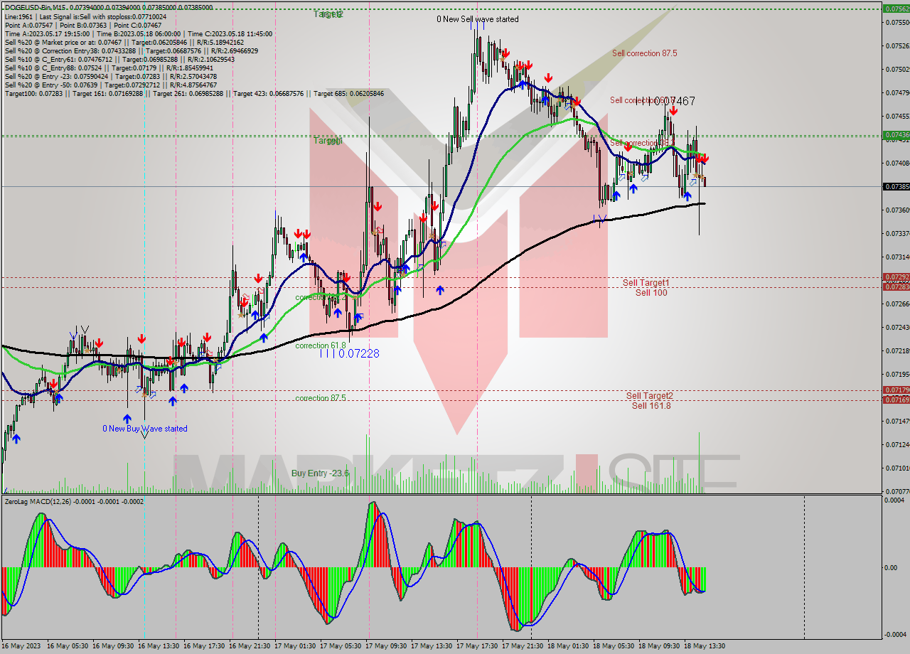Viewport: 910px width, 654px height.
Task: Click the 0.07550 price axis value
Action: point(896,22)
